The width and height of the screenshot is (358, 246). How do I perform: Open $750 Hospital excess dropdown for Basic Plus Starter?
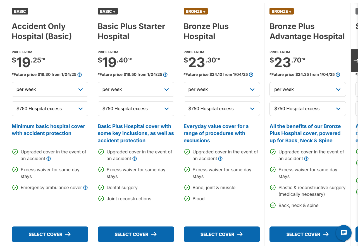(136, 108)
